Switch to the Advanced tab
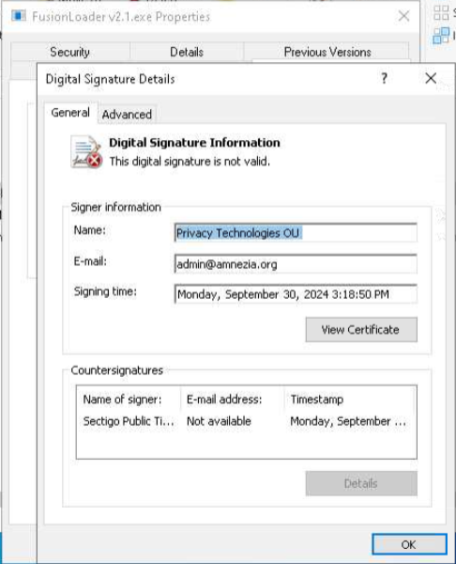This screenshot has height=564, width=456. pyautogui.click(x=127, y=115)
